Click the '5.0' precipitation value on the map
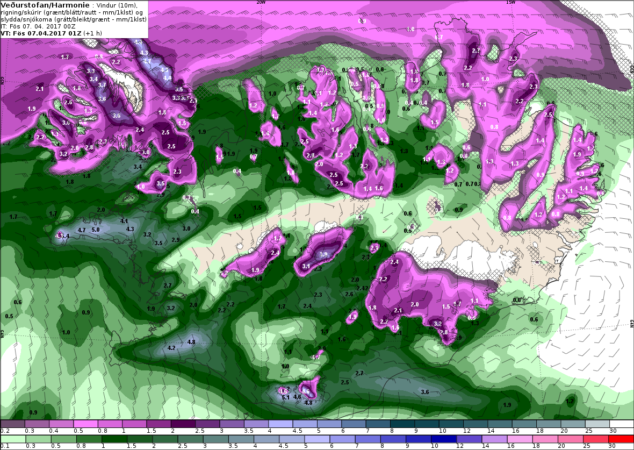 96,230
